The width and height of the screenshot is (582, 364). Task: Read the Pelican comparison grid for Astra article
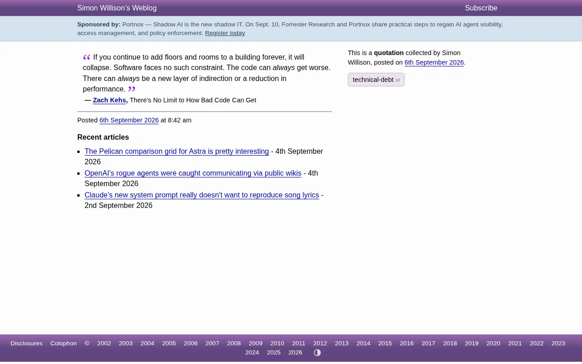pos(177,152)
